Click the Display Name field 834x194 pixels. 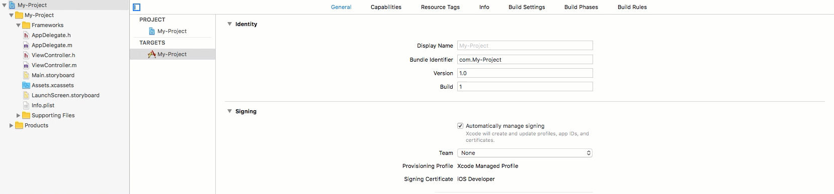click(525, 46)
